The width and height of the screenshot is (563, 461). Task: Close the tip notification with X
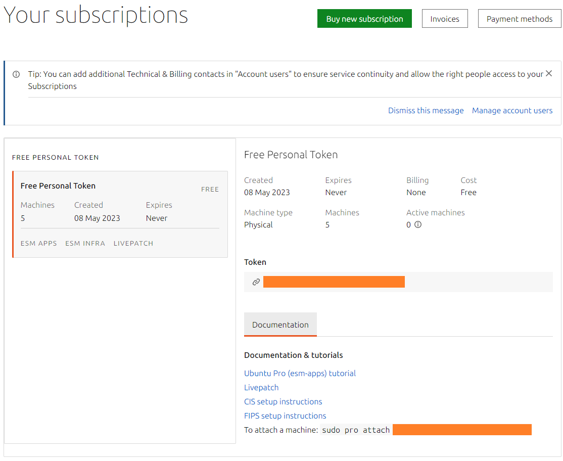pyautogui.click(x=549, y=74)
